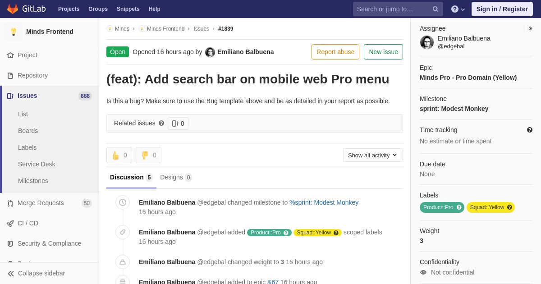Open the Groups menu
The image size is (541, 284).
click(x=98, y=9)
